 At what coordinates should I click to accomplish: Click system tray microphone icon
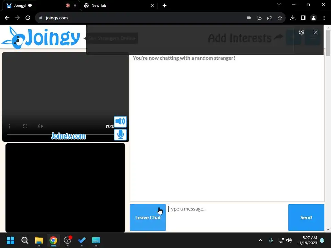tap(271, 240)
